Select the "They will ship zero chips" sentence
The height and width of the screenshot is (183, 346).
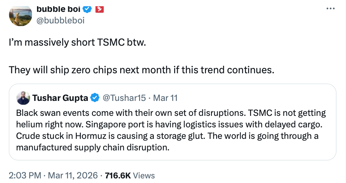click(x=141, y=70)
